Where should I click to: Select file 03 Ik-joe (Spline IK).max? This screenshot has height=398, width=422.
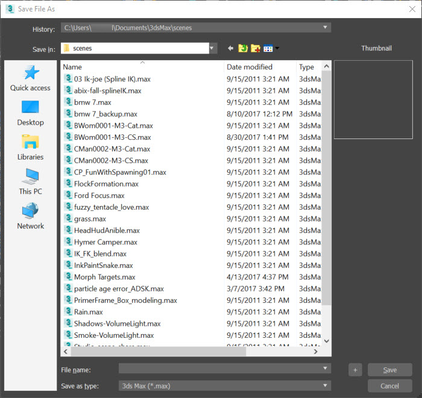point(112,79)
